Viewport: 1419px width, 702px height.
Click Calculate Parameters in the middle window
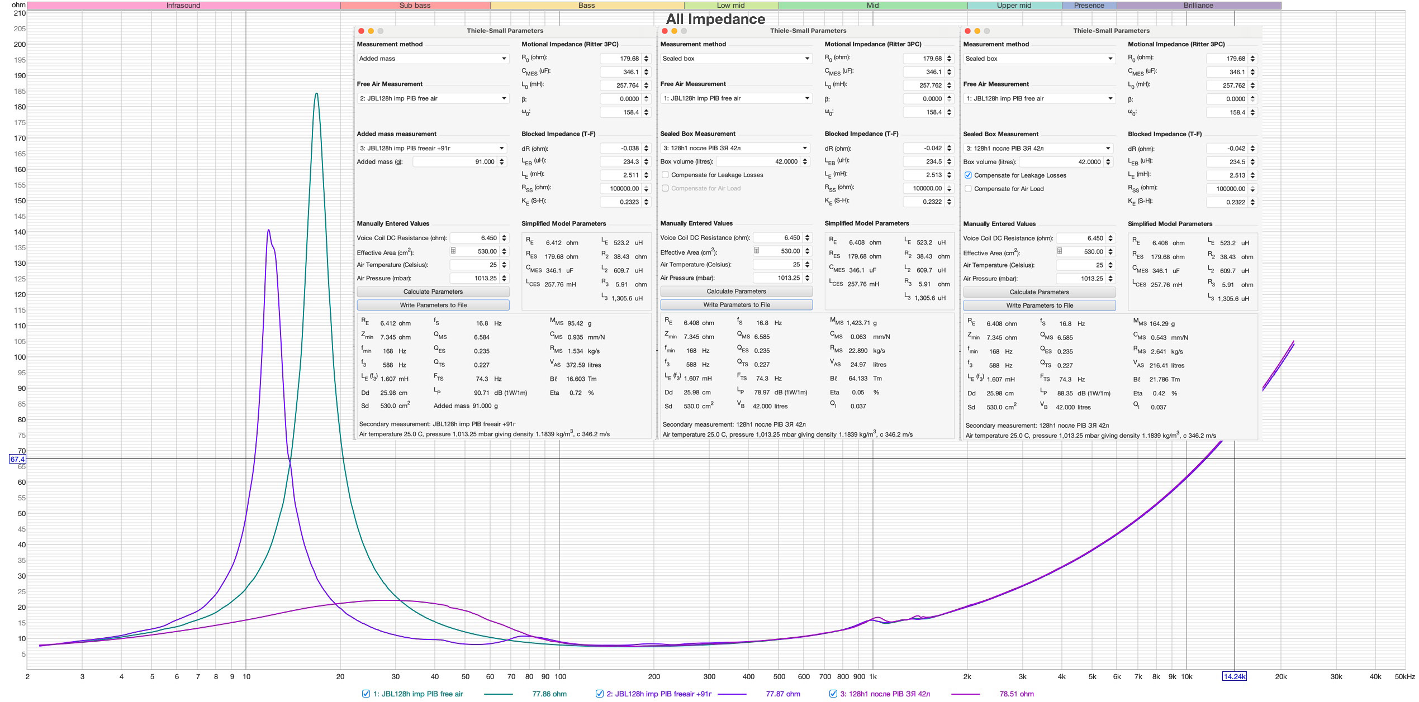[736, 291]
